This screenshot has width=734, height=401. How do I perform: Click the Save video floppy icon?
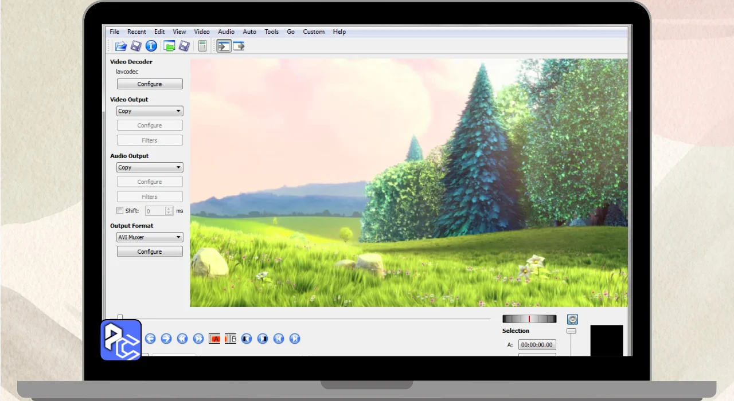tap(136, 46)
